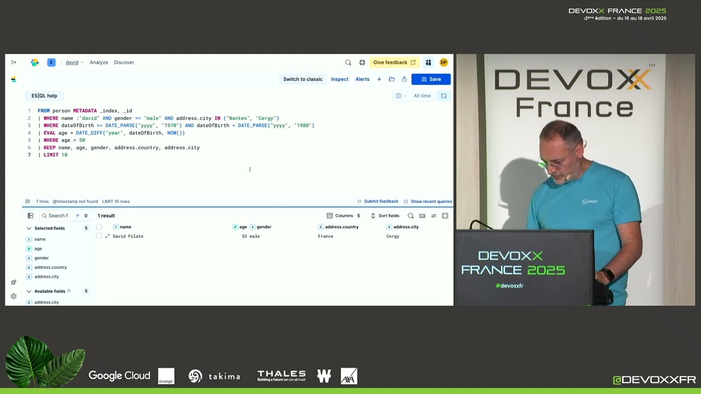Collapse the Available fields section

click(x=29, y=291)
